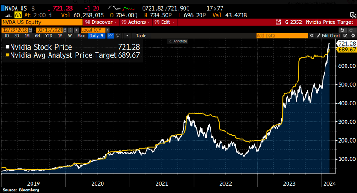Click the yellow 689.67 price axis label
357x193 pixels.
tap(347, 50)
